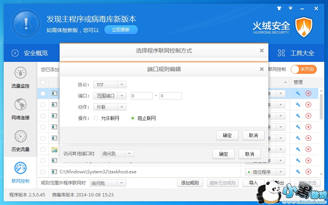Confirm port rule with 确定 in 端口规则编辑

click(227, 135)
